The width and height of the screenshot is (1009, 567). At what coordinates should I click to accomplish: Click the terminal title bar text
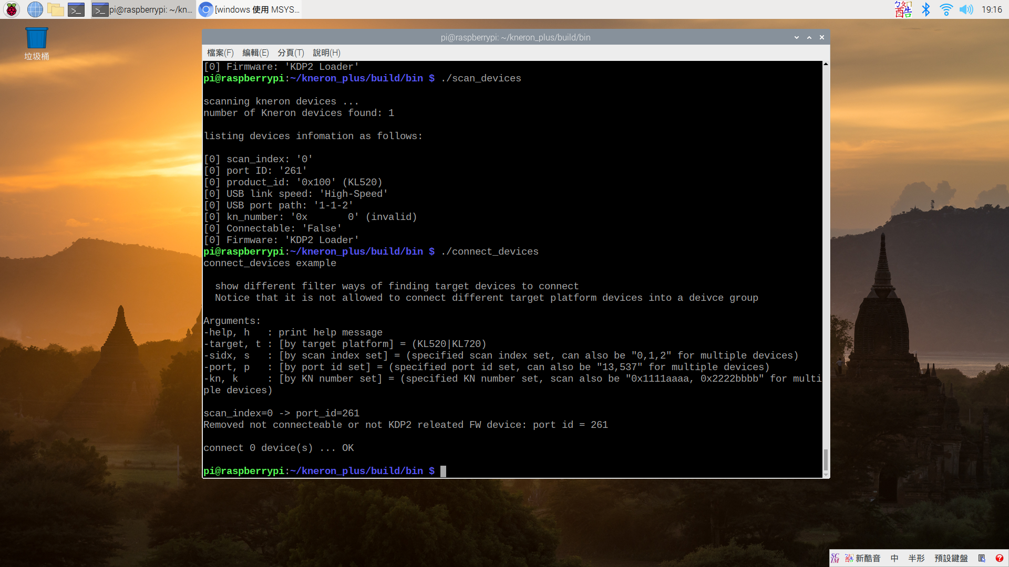516,37
